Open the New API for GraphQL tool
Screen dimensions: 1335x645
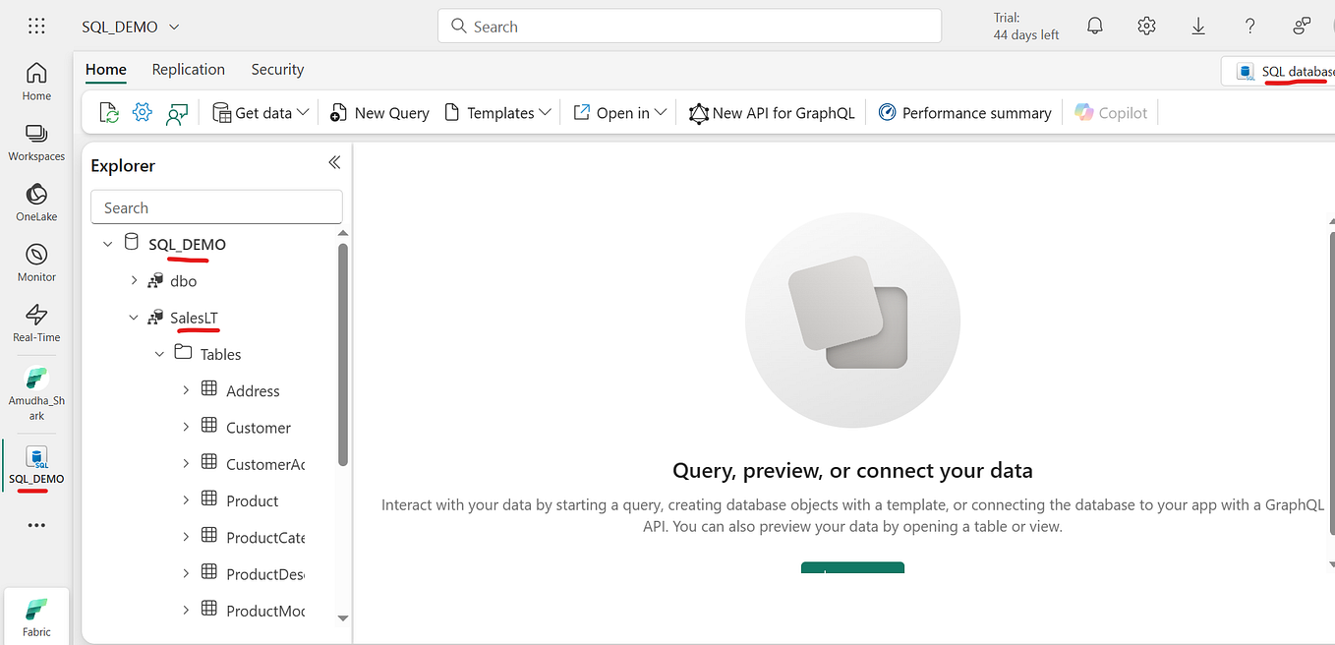click(772, 112)
